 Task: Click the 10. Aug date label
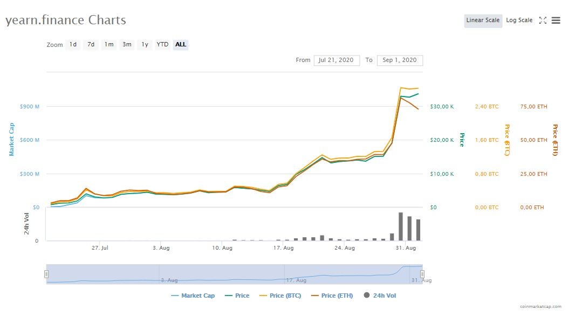[222, 248]
